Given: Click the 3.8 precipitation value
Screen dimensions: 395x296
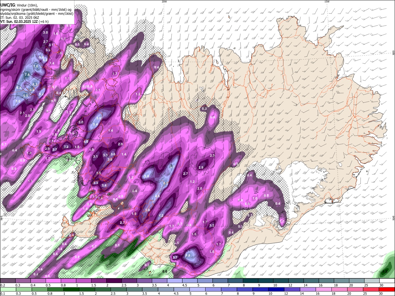Looking at the screenshot, I should 148,210.
